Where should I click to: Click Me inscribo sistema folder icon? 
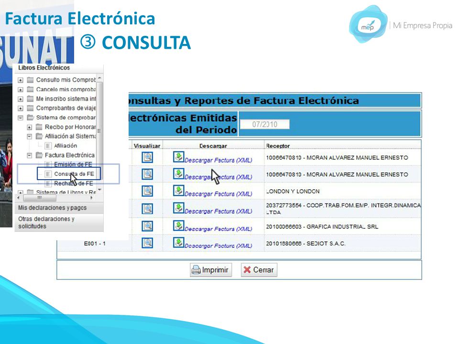(30, 98)
